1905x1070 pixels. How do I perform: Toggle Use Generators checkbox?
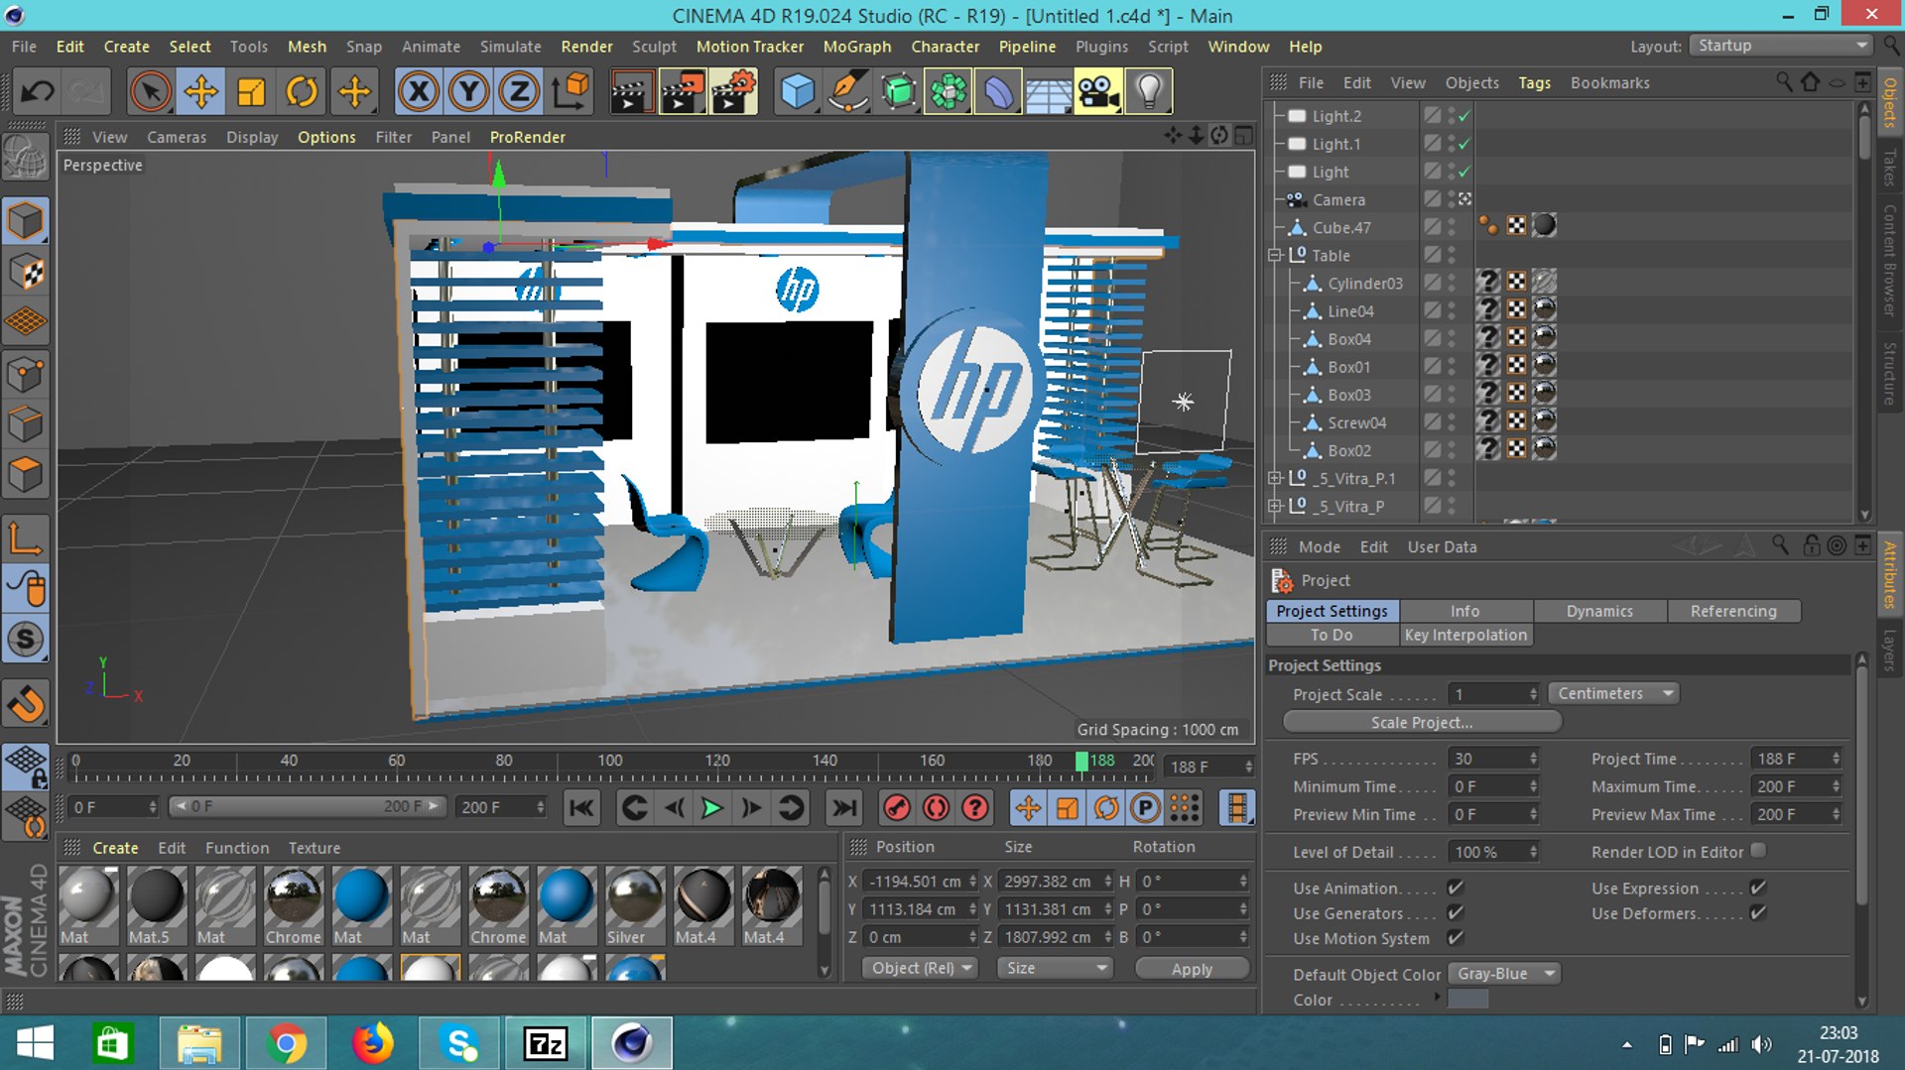[x=1455, y=912]
